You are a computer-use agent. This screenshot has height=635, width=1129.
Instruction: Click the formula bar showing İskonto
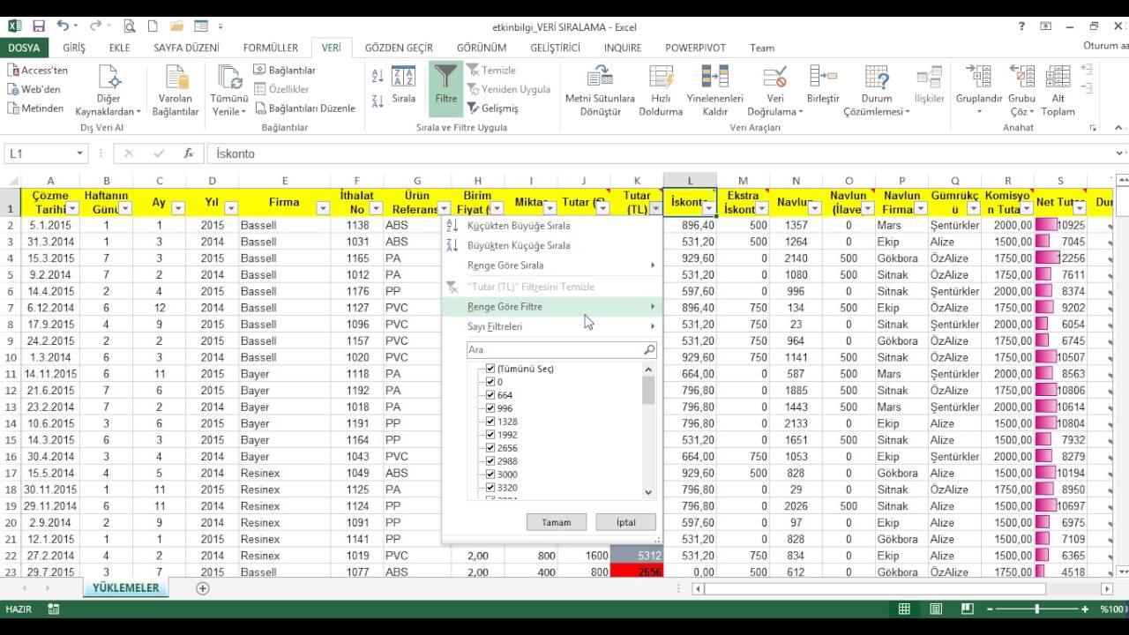pyautogui.click(x=662, y=153)
